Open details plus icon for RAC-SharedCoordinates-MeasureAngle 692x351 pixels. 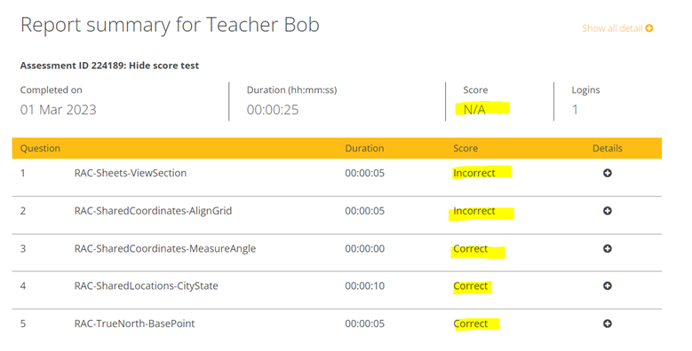(x=608, y=249)
